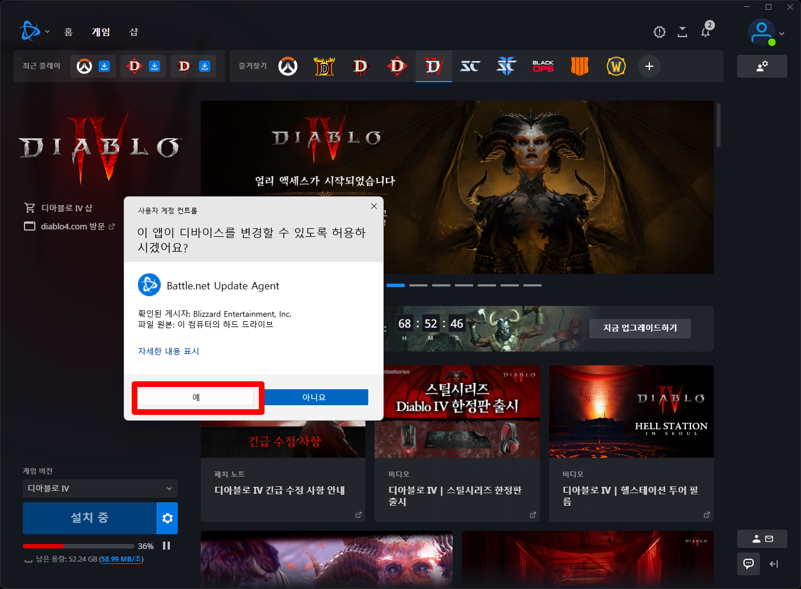Select Black Ops 4 orange icon
Screen dimensions: 801x589
(580, 66)
